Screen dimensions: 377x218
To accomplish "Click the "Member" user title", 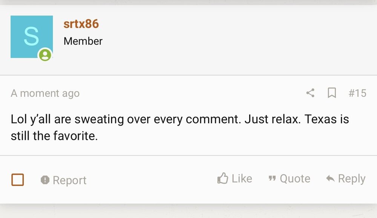I will 83,41.
